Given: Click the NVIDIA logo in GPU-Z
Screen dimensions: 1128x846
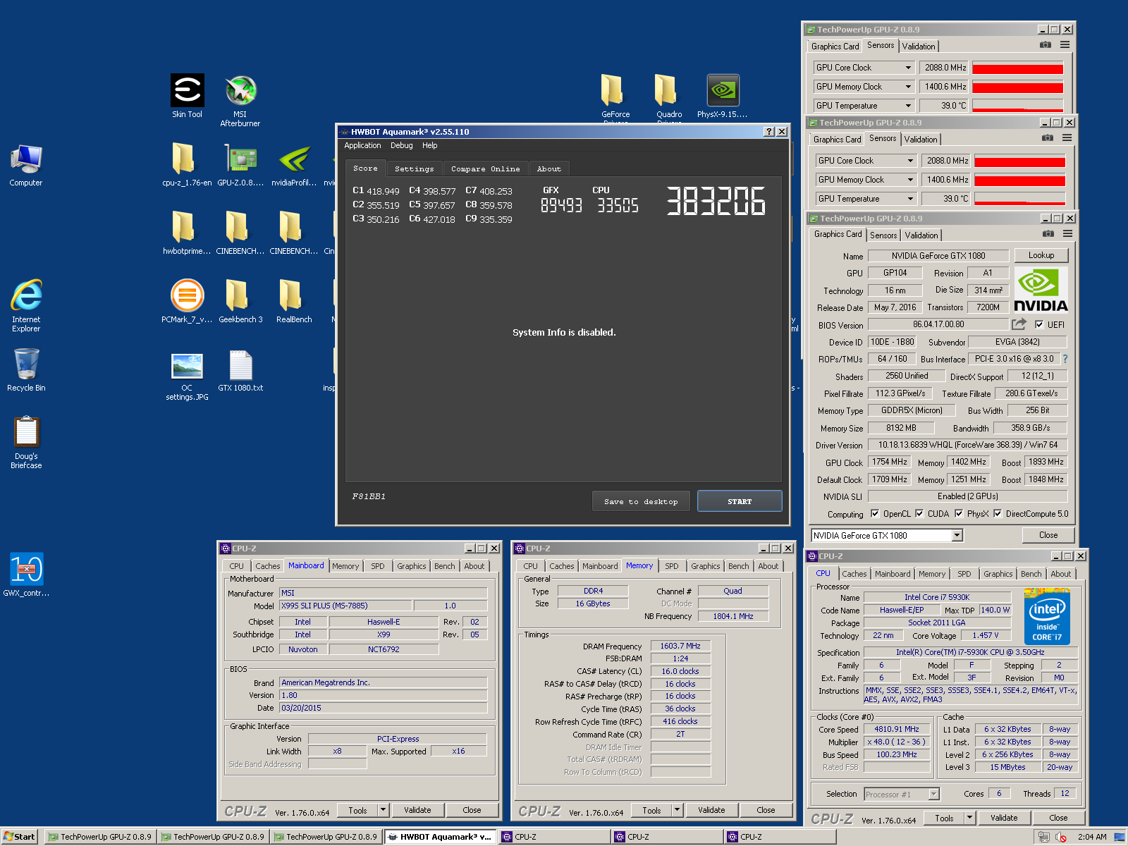Looking at the screenshot, I should [x=1041, y=289].
